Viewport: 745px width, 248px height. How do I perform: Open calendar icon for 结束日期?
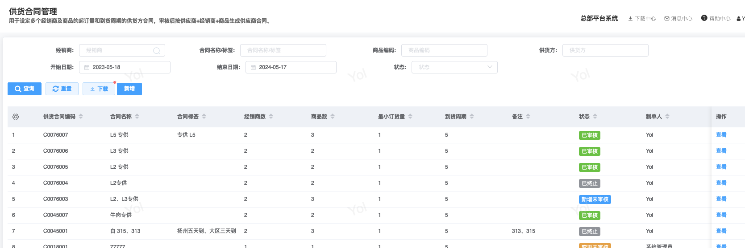(253, 68)
